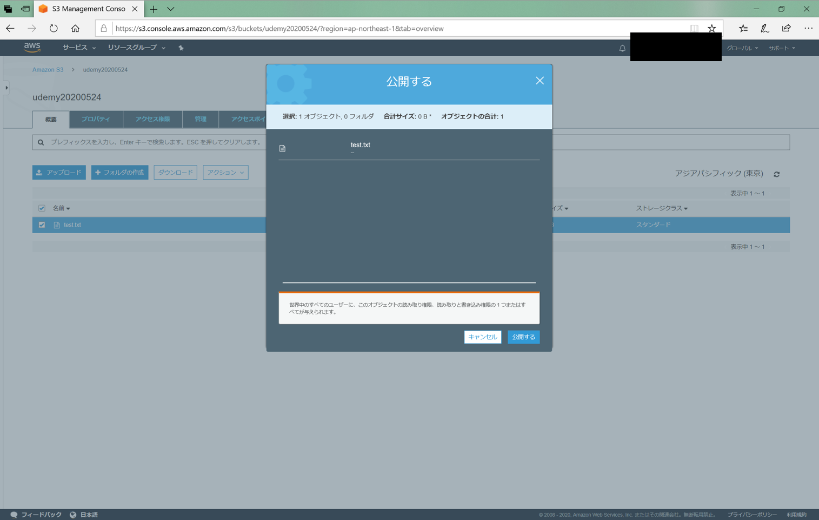The width and height of the screenshot is (819, 520).
Task: Show tab previews chevron
Action: point(171,9)
